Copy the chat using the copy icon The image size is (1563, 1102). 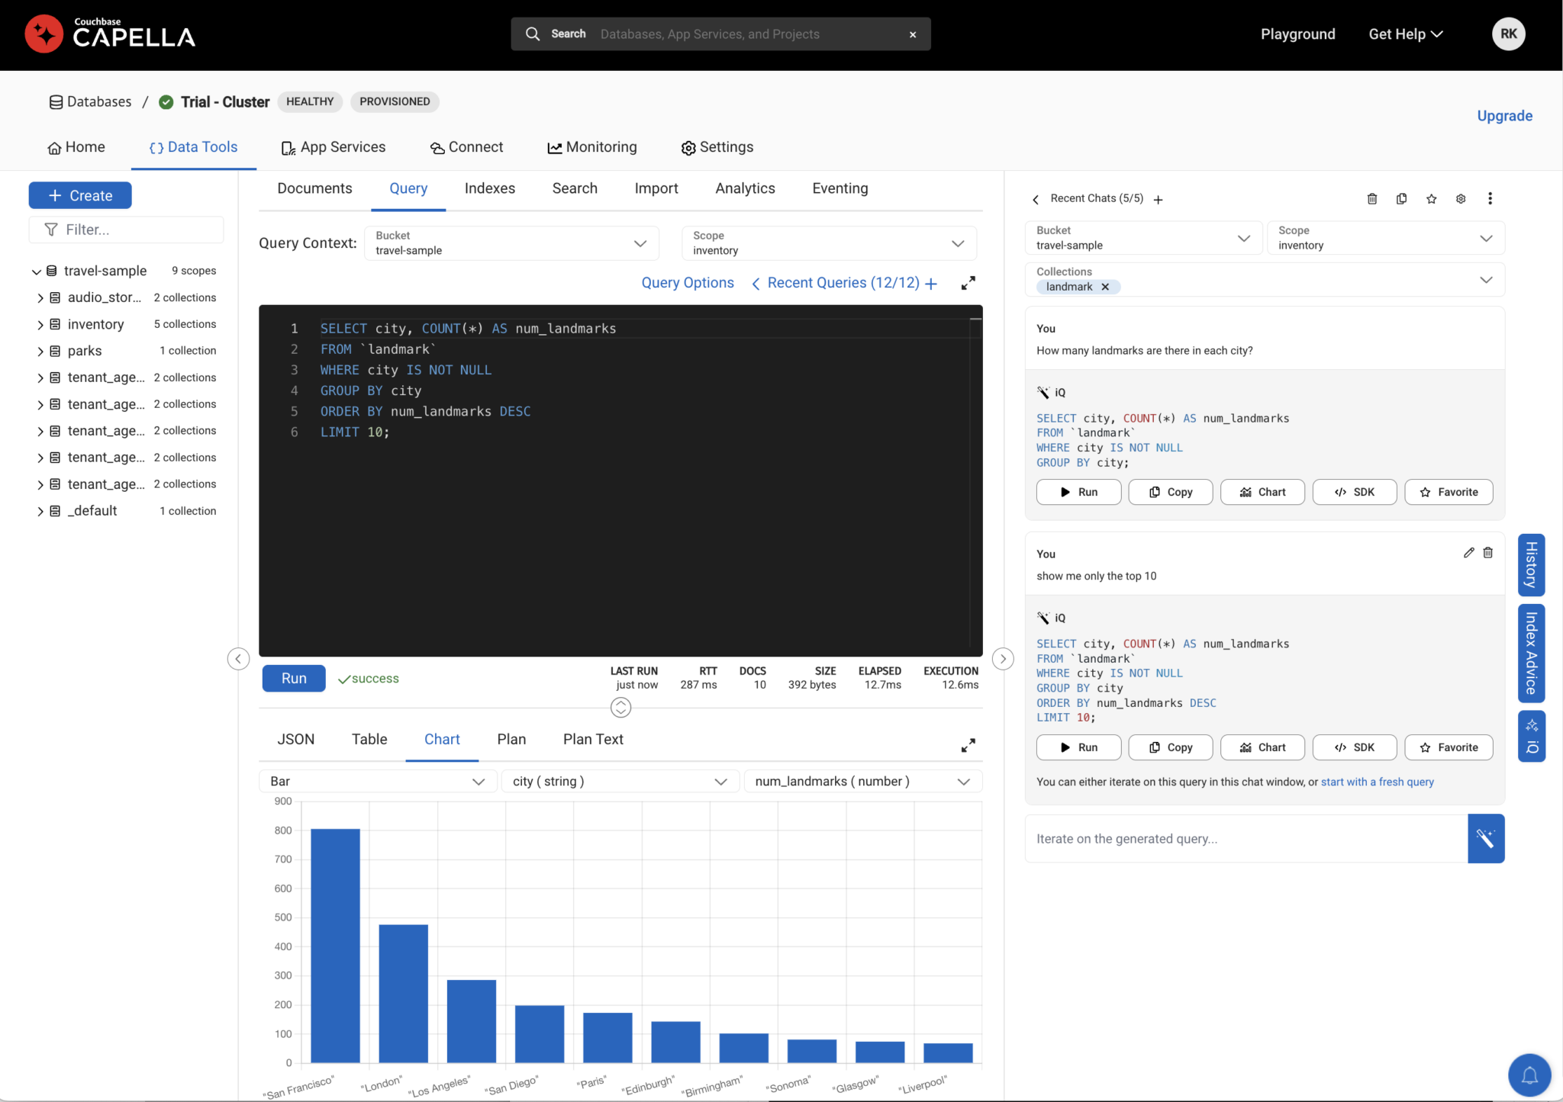(x=1401, y=198)
